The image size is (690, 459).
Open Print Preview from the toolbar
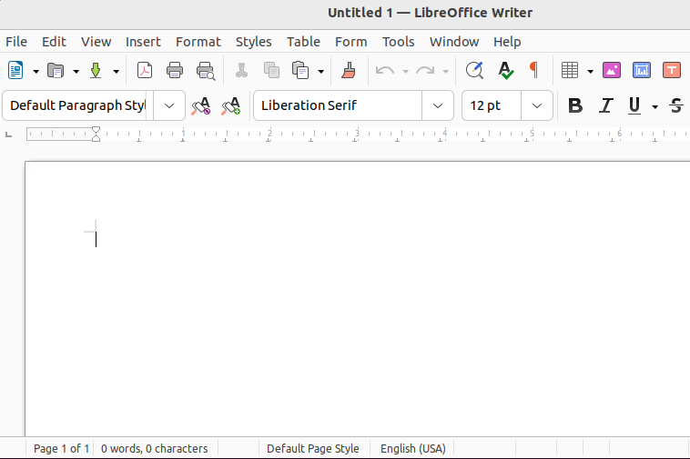tap(206, 70)
